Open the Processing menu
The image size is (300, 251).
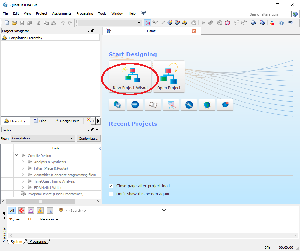pos(85,13)
